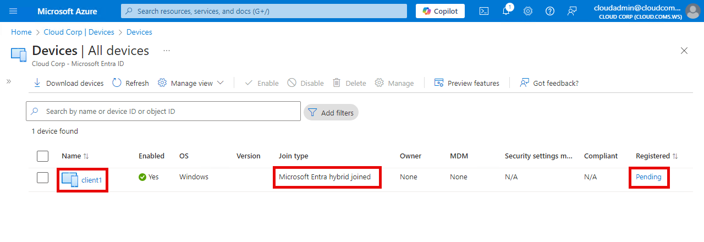This screenshot has height=242, width=704.
Task: Open the top bar feedback icon
Action: (x=572, y=11)
